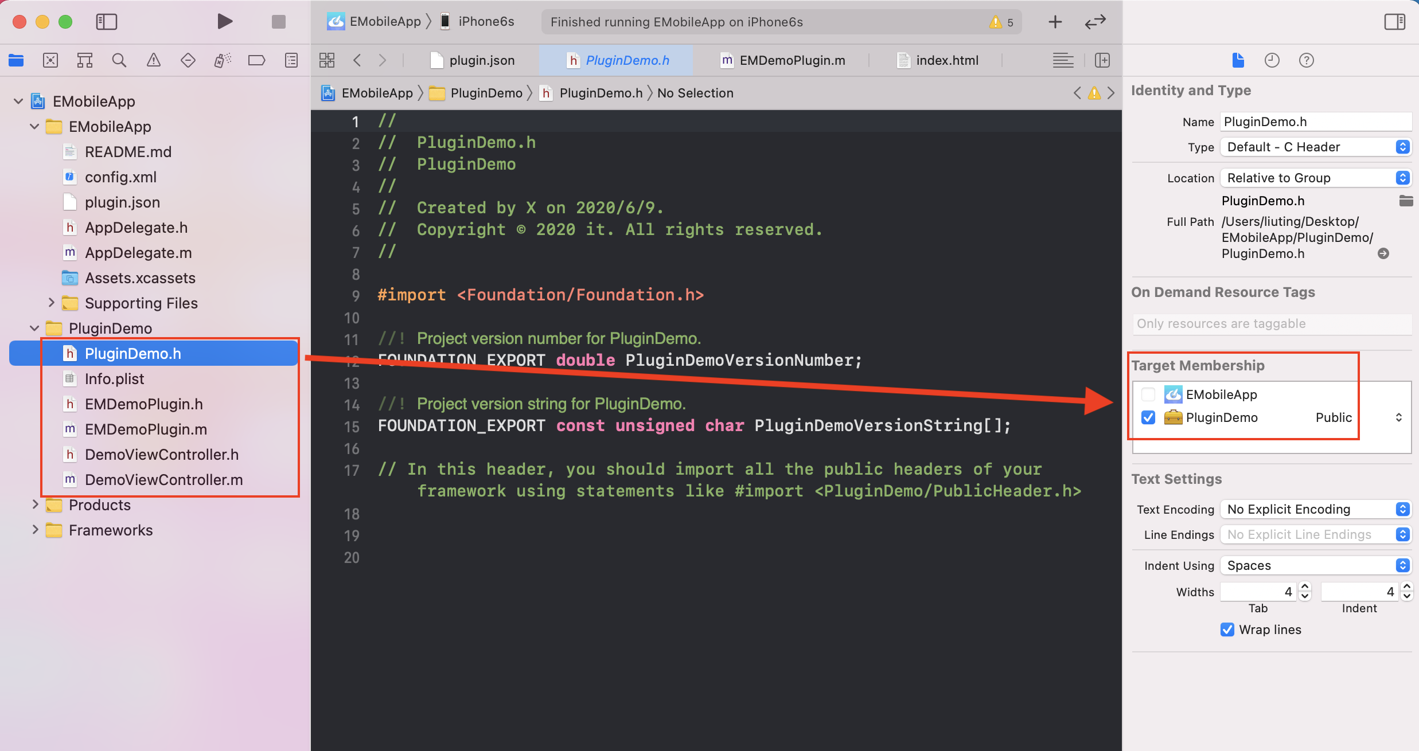Image resolution: width=1419 pixels, height=751 pixels.
Task: Open the Source Control navigator icon
Action: (x=50, y=60)
